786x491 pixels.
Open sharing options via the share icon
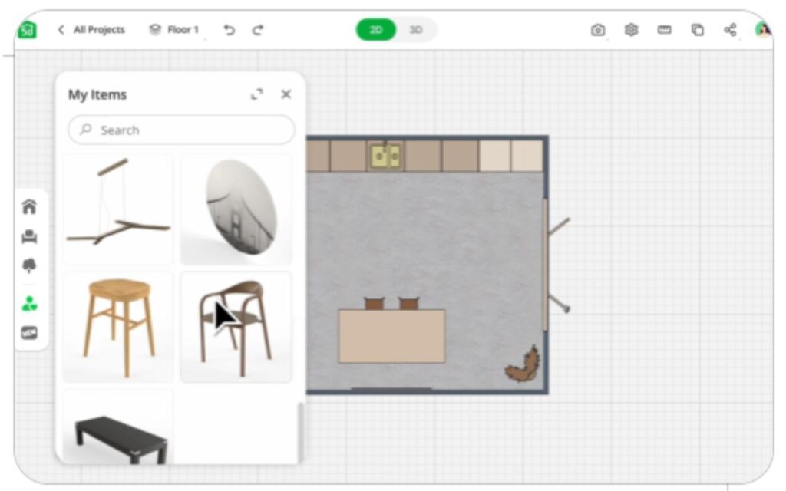(728, 30)
